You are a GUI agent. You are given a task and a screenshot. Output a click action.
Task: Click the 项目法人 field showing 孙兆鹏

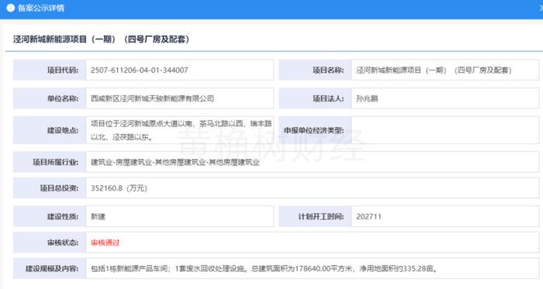click(x=445, y=98)
